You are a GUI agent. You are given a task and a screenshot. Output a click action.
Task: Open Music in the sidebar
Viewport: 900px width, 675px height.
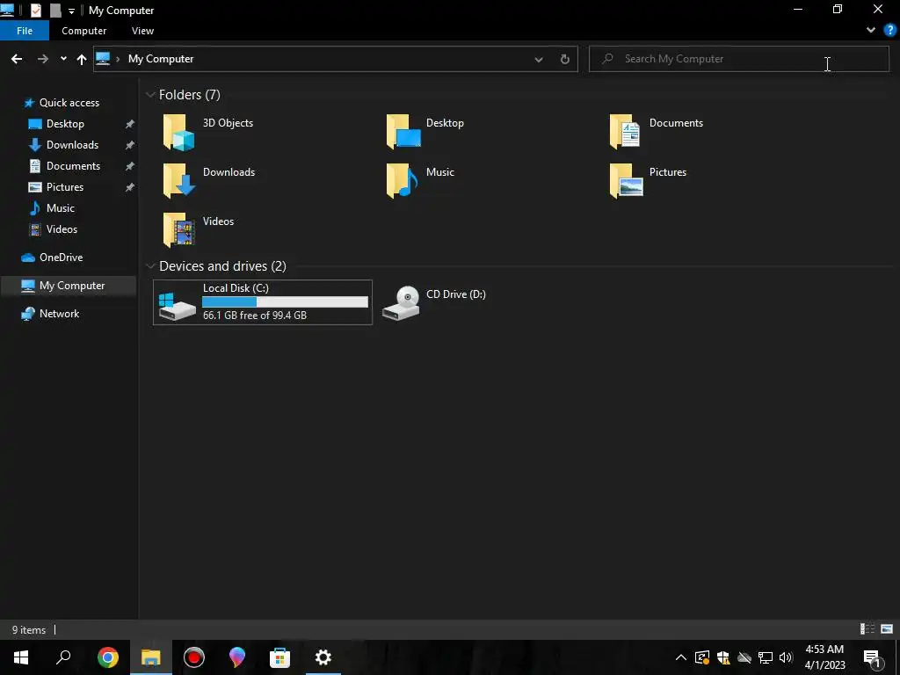pyautogui.click(x=61, y=208)
